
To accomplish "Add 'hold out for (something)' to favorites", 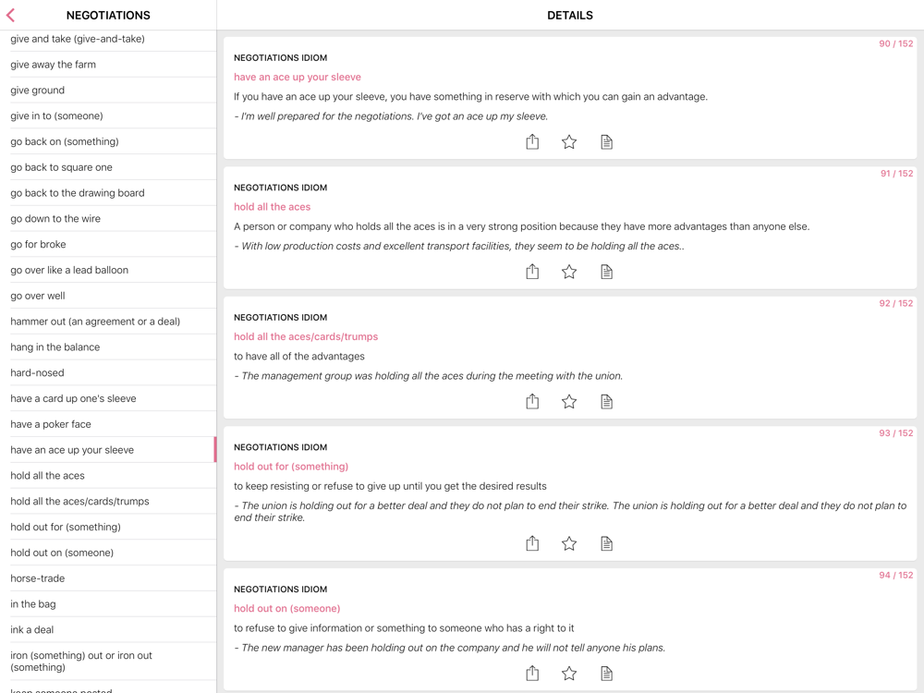I will click(x=569, y=543).
